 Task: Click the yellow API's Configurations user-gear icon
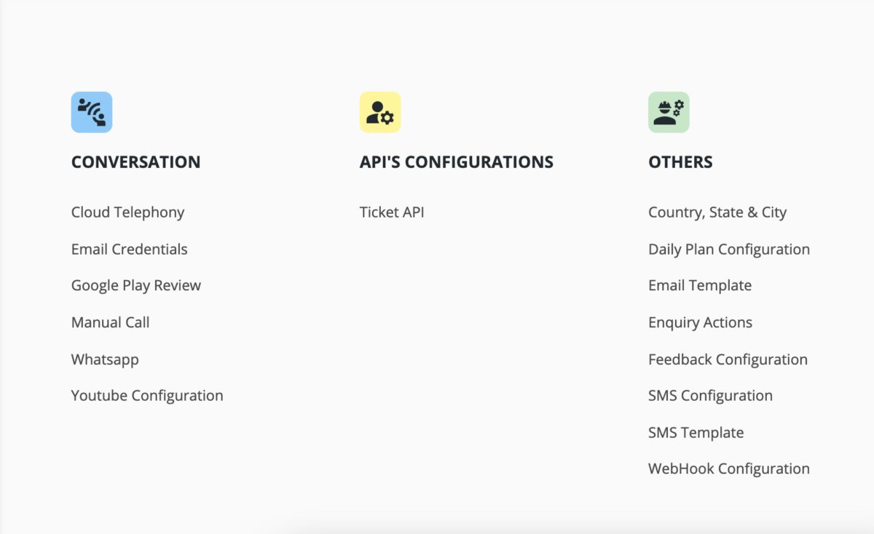click(380, 112)
